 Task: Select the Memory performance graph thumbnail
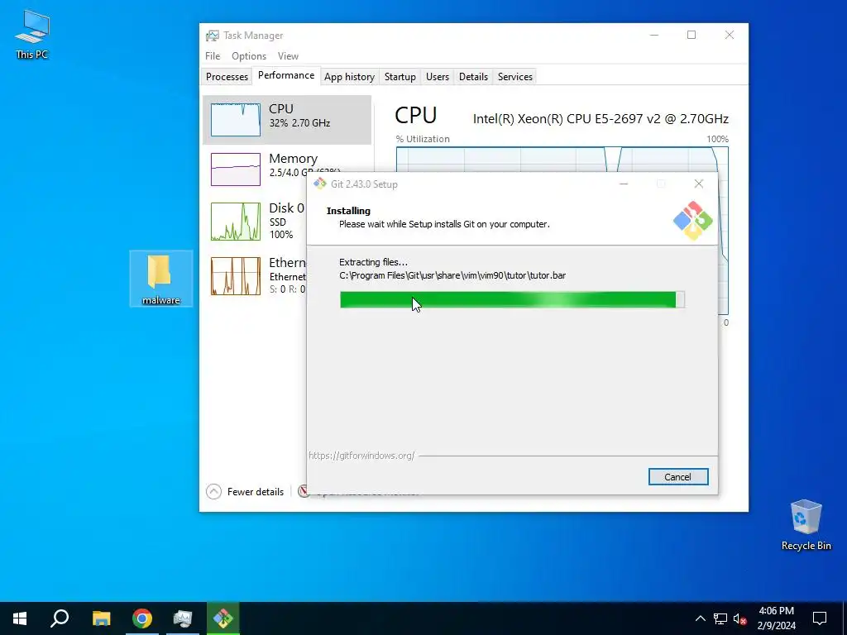tap(236, 169)
